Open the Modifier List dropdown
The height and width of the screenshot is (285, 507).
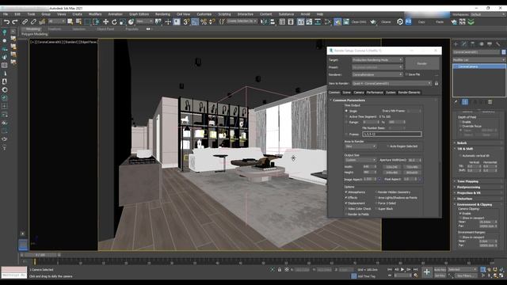pyautogui.click(x=478, y=60)
